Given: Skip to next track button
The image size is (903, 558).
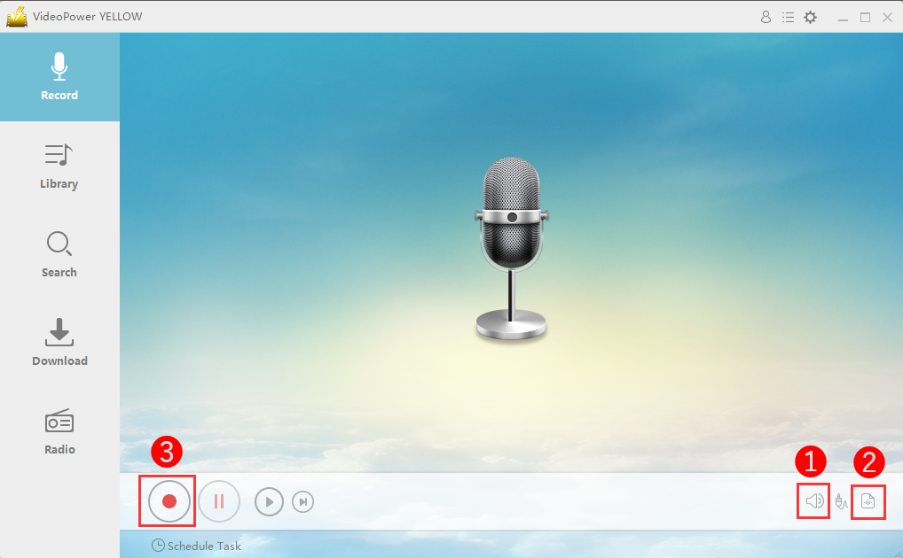Looking at the screenshot, I should point(303,502).
